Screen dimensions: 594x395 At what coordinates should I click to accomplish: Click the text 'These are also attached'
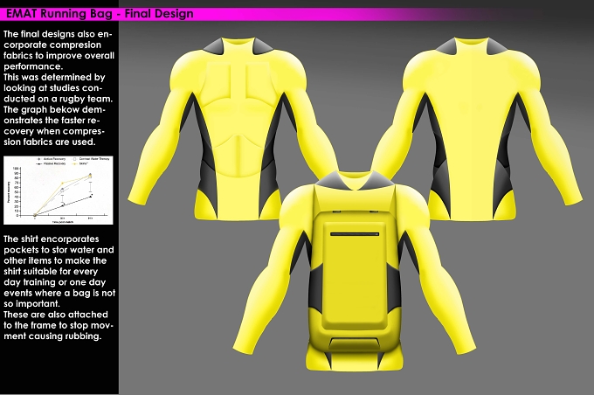(56, 315)
